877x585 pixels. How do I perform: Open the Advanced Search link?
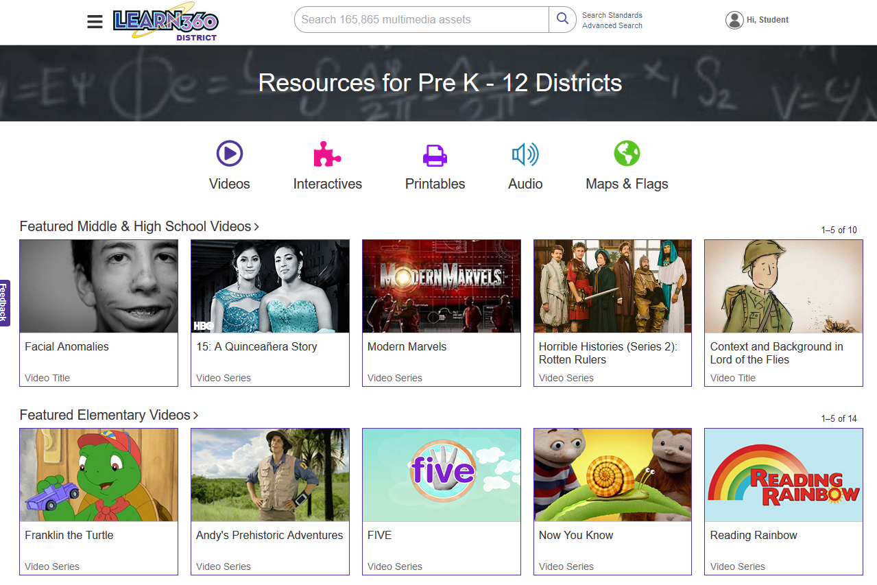click(612, 25)
